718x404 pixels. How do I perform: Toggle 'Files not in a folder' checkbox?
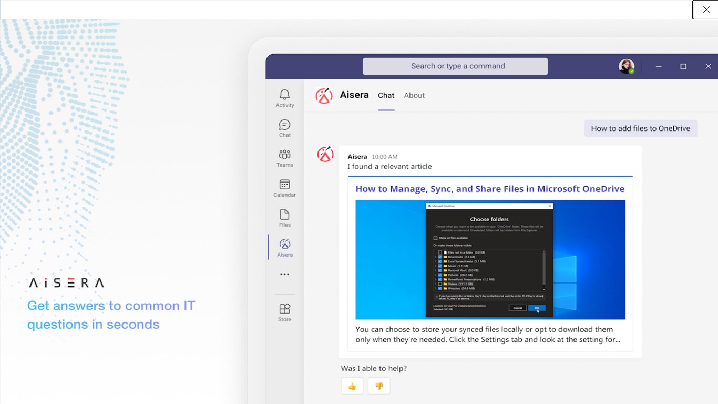440,252
